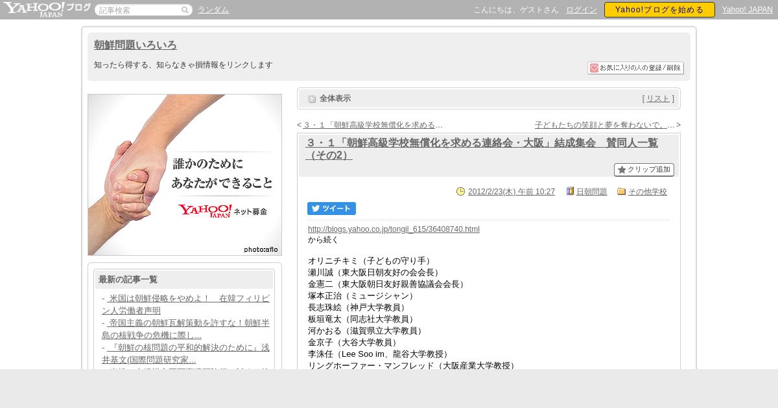Screen dimensions: 778x408
Task: Select the name 瀬川誠（東大阪日朝友好の会会長）
Action: 375,273
